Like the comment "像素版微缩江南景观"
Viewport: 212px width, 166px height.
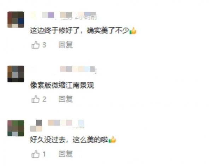35,99
